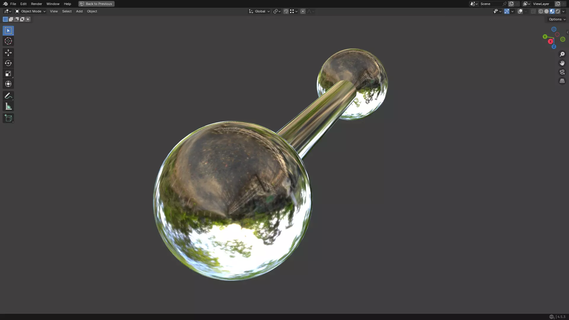Click the Back to Previous button
The width and height of the screenshot is (569, 320).
coord(96,4)
